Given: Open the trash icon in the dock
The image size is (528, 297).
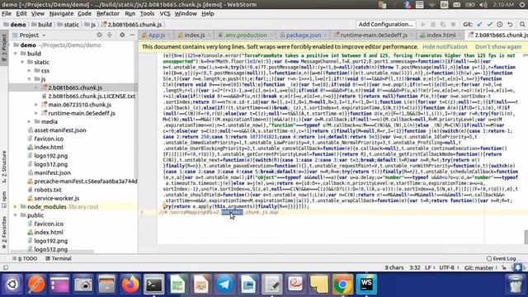Looking at the screenshot, I should [515, 285].
